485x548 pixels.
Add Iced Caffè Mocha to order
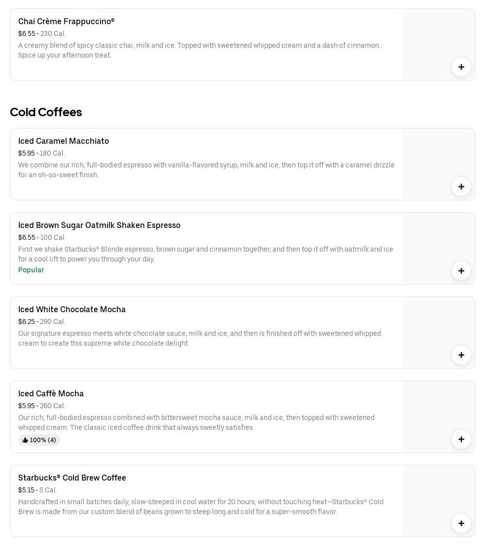(461, 439)
